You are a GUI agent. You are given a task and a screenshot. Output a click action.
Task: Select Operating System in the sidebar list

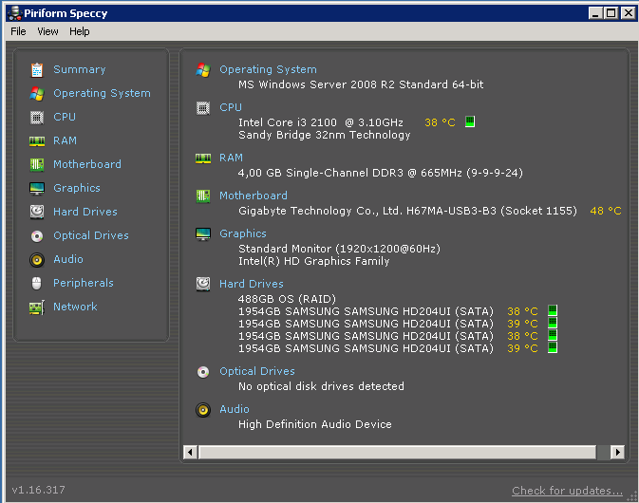[x=102, y=93]
